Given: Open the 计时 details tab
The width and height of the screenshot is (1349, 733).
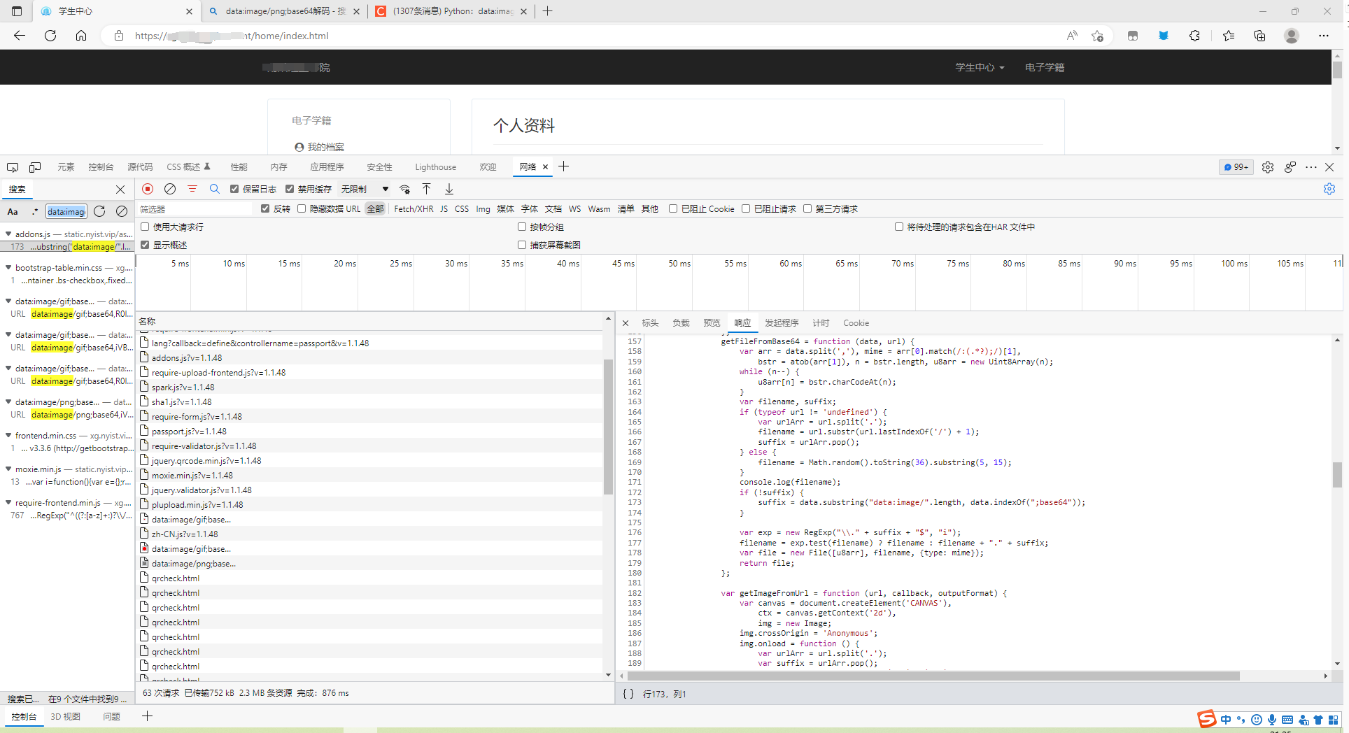Looking at the screenshot, I should [x=821, y=323].
